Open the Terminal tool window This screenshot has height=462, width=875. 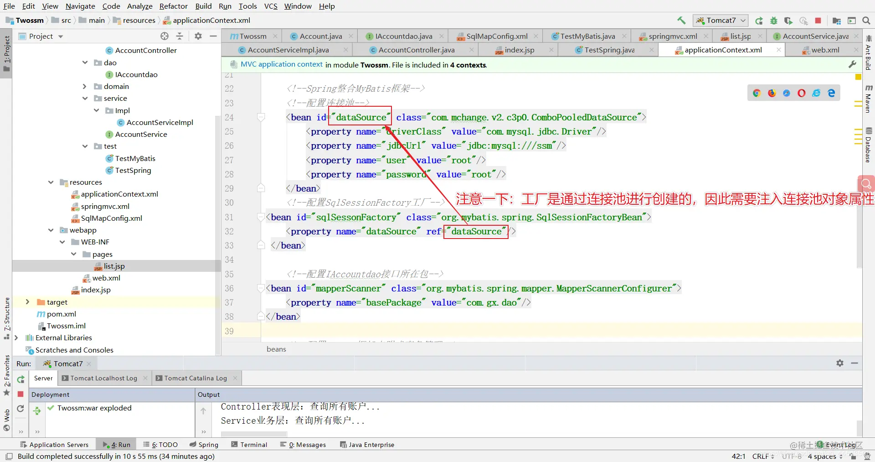coord(249,445)
